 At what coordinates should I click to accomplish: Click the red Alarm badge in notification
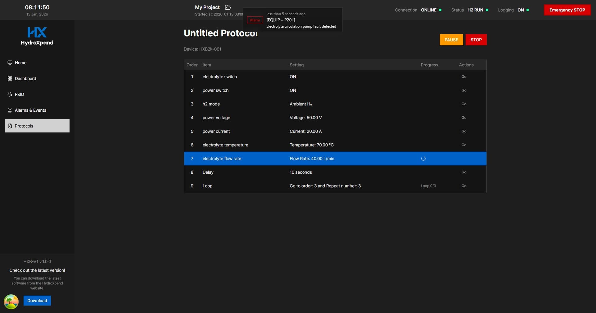click(x=255, y=20)
